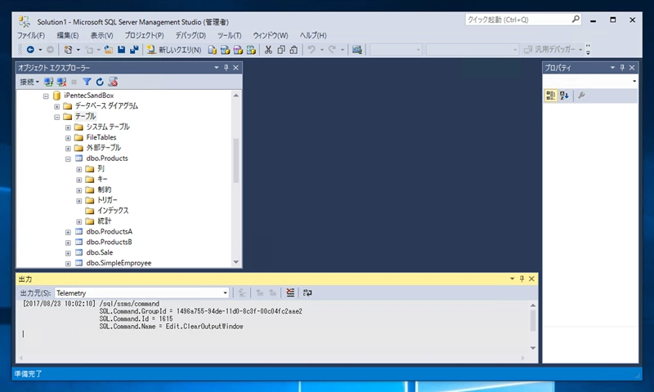654x392 pixels.
Task: Click the クイック起動 search field
Action: pyautogui.click(x=523, y=20)
